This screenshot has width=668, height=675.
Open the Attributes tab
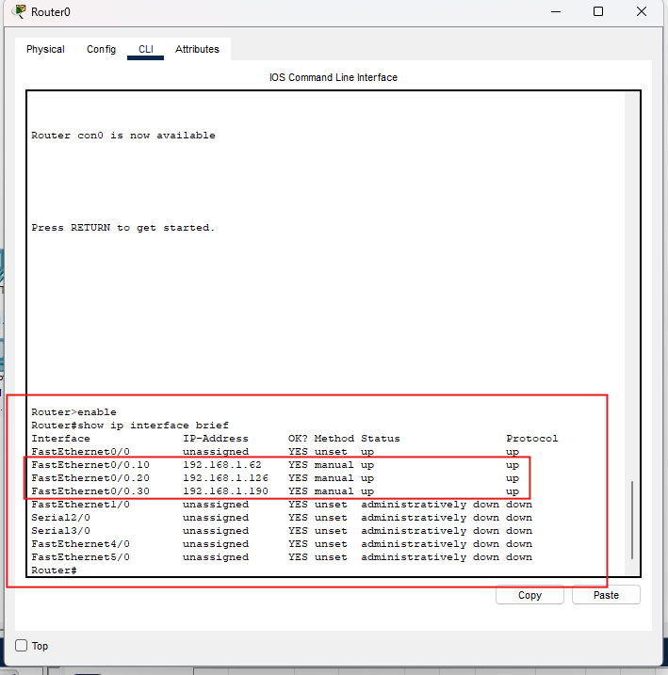[x=197, y=49]
